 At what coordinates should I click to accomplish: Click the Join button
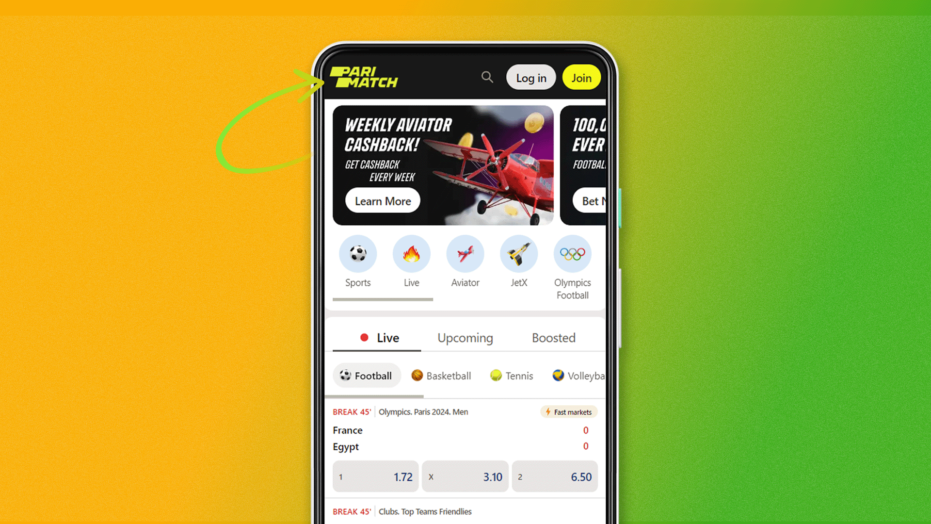tap(580, 78)
